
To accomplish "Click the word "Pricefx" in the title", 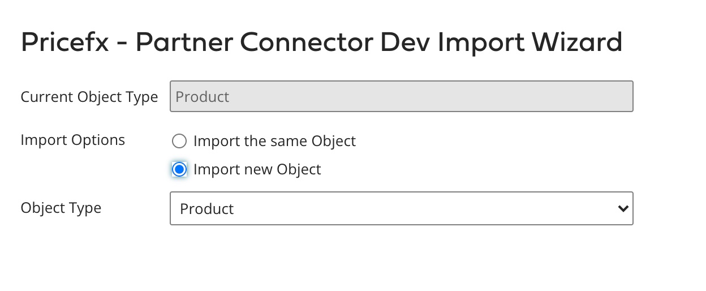I will [64, 43].
